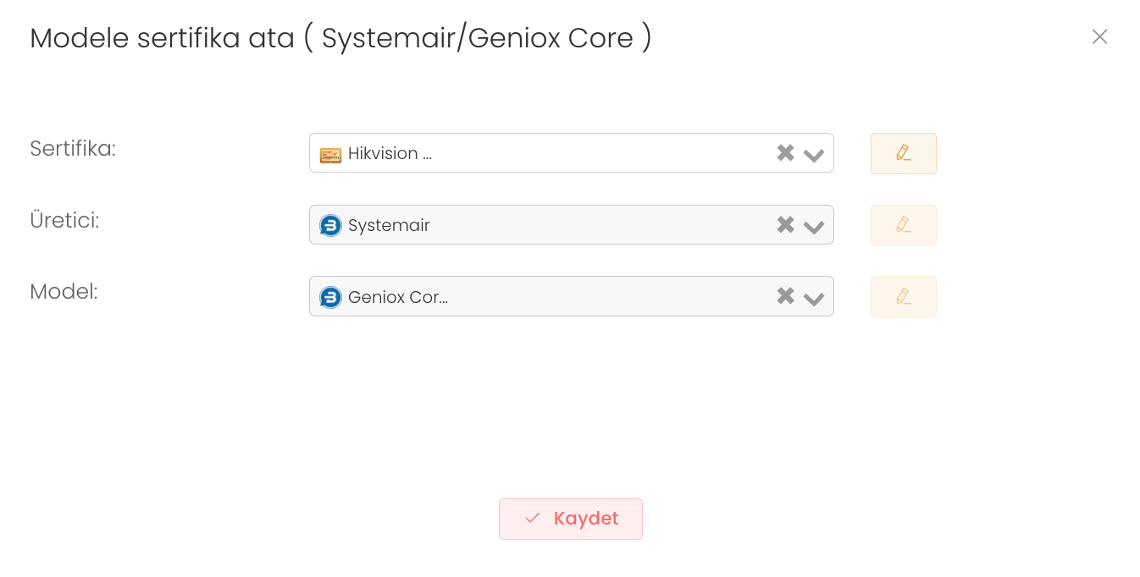Viewport: 1140px width, 577px height.
Task: Close the Modele sertifika ata dialog
Action: coord(1099,36)
